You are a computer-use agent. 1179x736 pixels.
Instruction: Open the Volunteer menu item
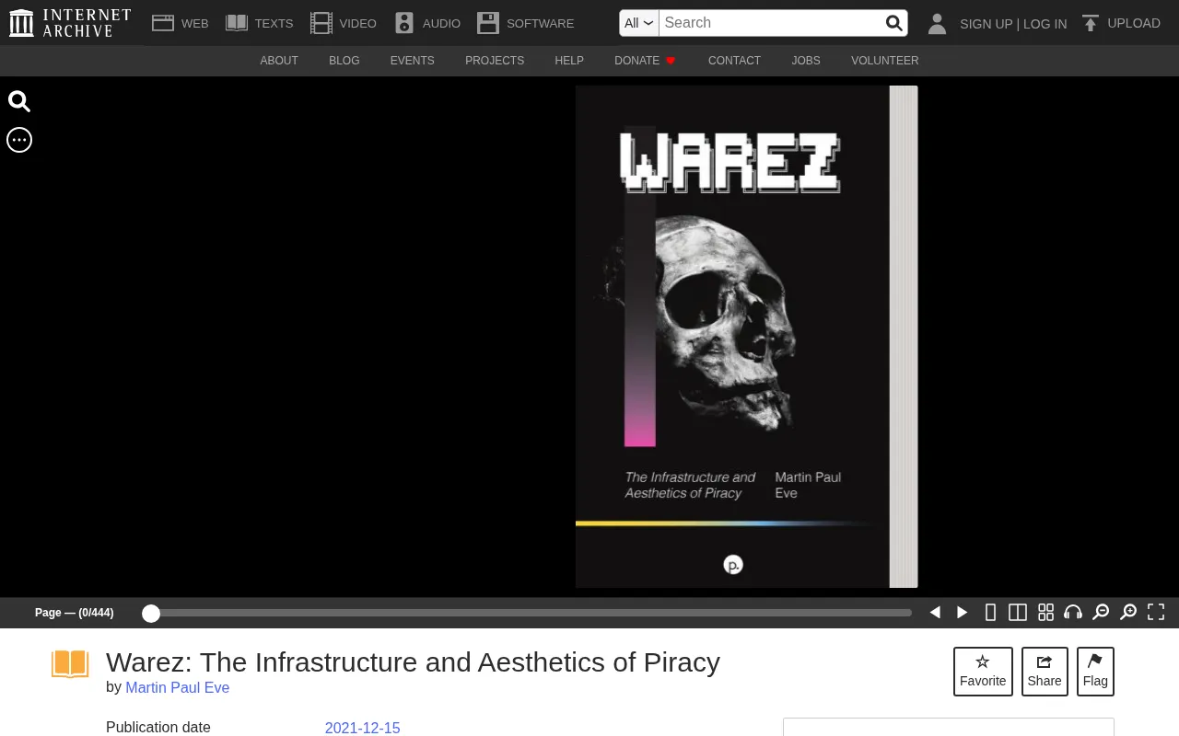[884, 61]
